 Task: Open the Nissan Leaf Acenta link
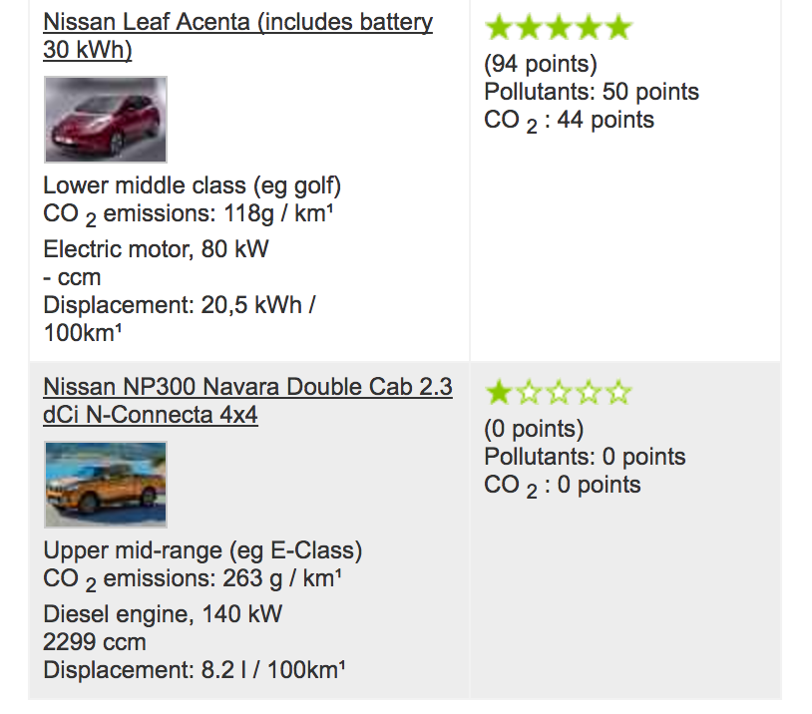[x=237, y=36]
